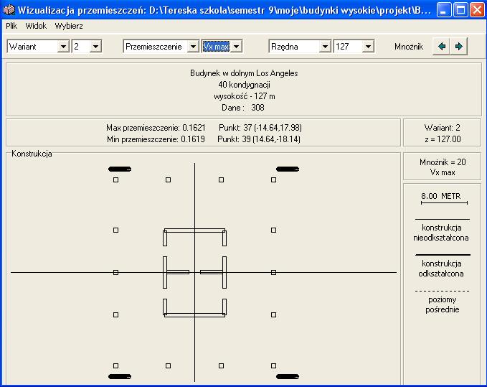Click the '40 kondygnacji' text
487x387 pixels.
coord(244,85)
